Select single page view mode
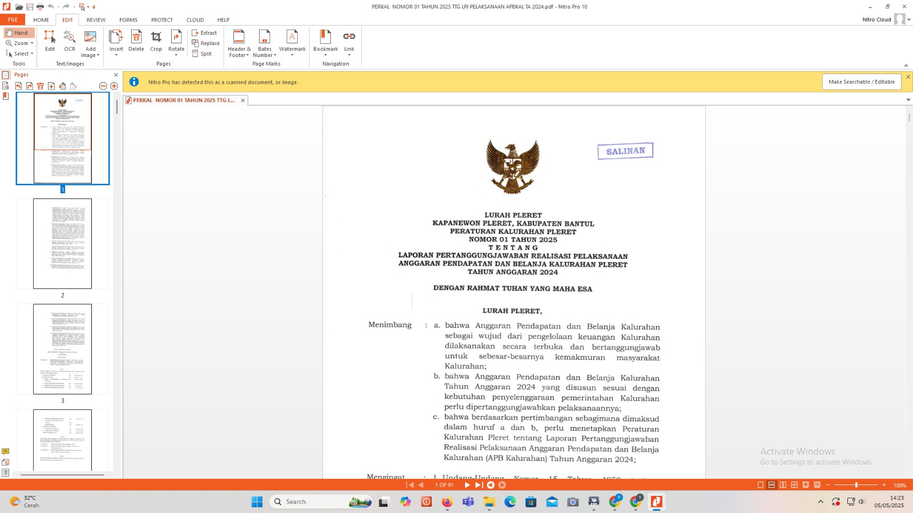The height and width of the screenshot is (513, 913). [x=760, y=485]
